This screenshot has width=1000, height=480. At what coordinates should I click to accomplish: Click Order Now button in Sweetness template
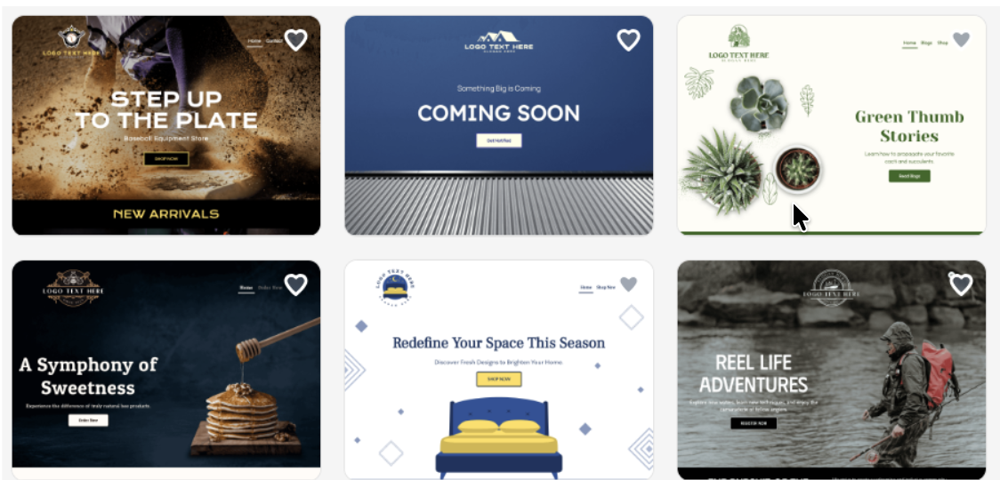(88, 420)
